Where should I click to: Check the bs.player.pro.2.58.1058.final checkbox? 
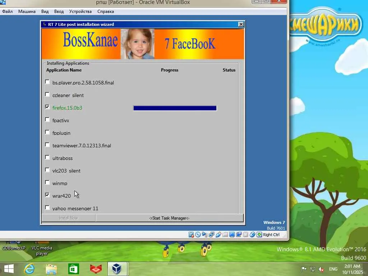pos(47,82)
